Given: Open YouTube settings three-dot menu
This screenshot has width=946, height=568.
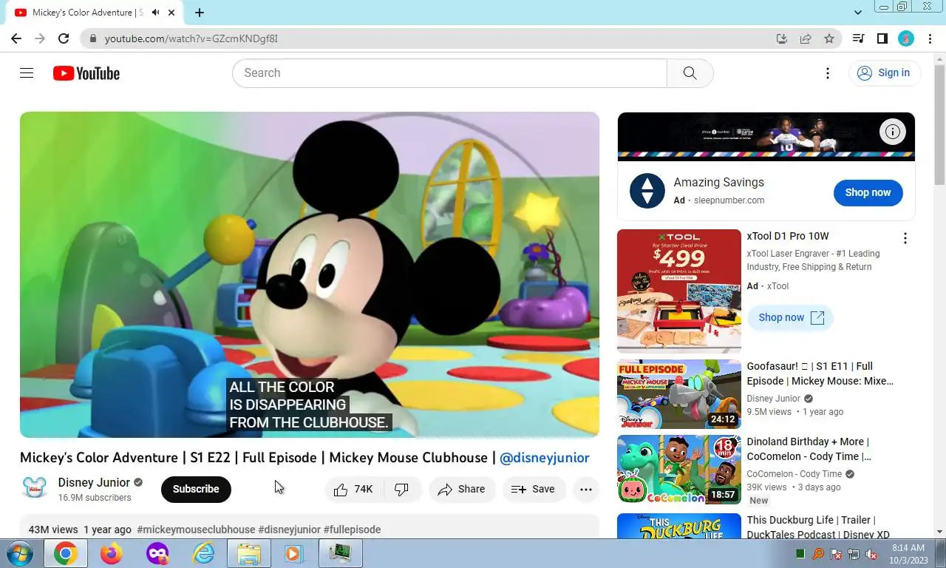Looking at the screenshot, I should tap(828, 73).
